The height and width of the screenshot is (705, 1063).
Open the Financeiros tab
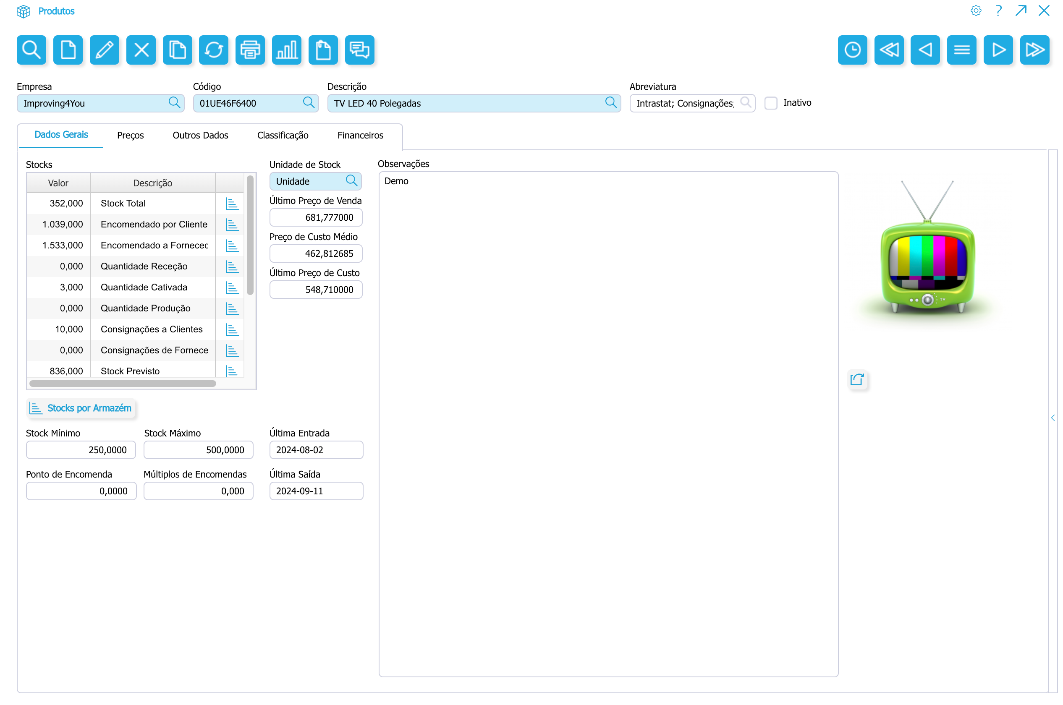pyautogui.click(x=360, y=135)
